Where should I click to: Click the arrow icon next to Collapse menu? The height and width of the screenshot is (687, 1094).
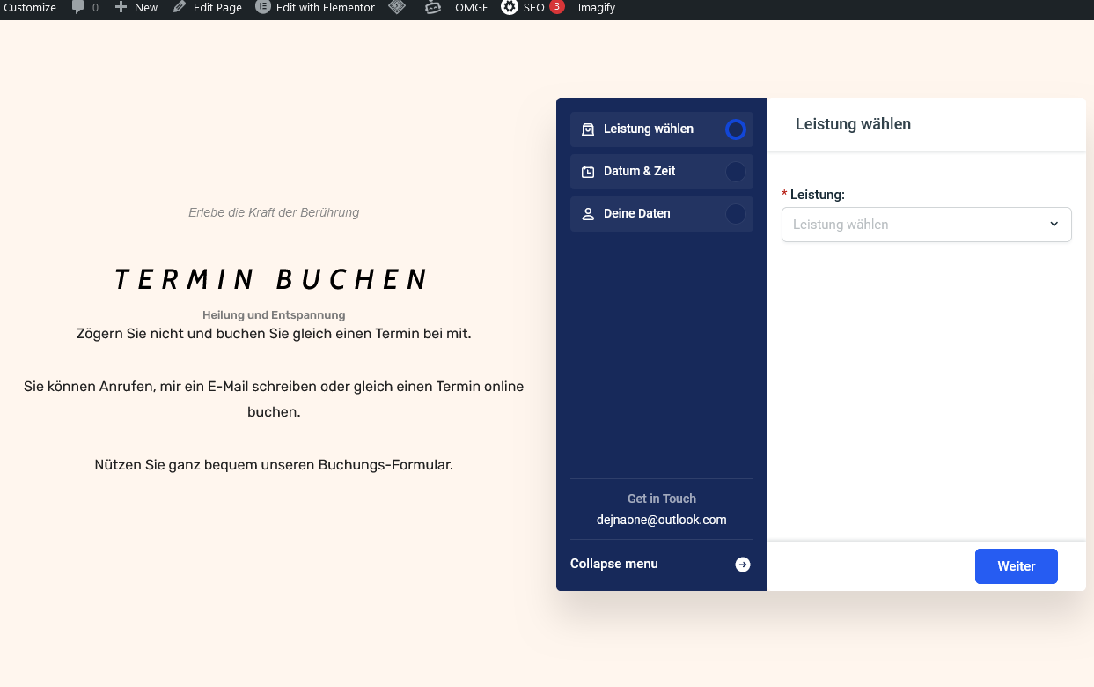pyautogui.click(x=742, y=565)
